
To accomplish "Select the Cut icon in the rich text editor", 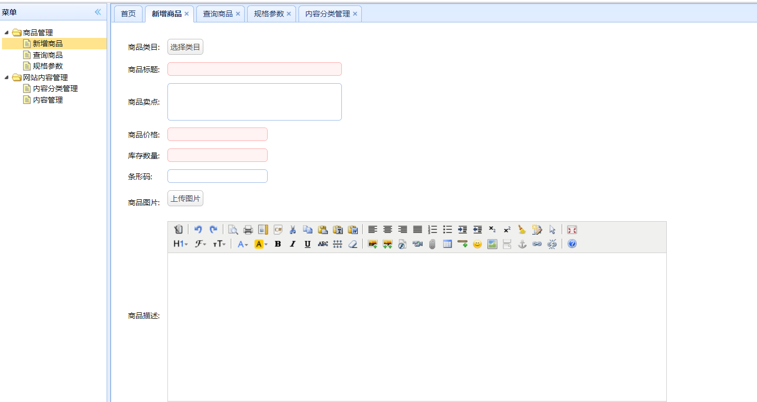I will click(x=292, y=230).
